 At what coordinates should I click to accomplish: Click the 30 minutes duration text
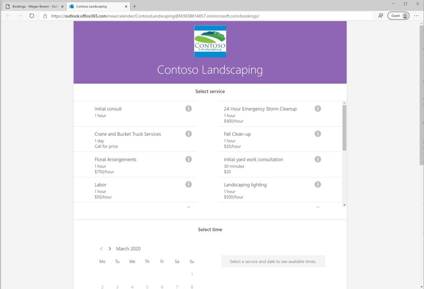[234, 166]
